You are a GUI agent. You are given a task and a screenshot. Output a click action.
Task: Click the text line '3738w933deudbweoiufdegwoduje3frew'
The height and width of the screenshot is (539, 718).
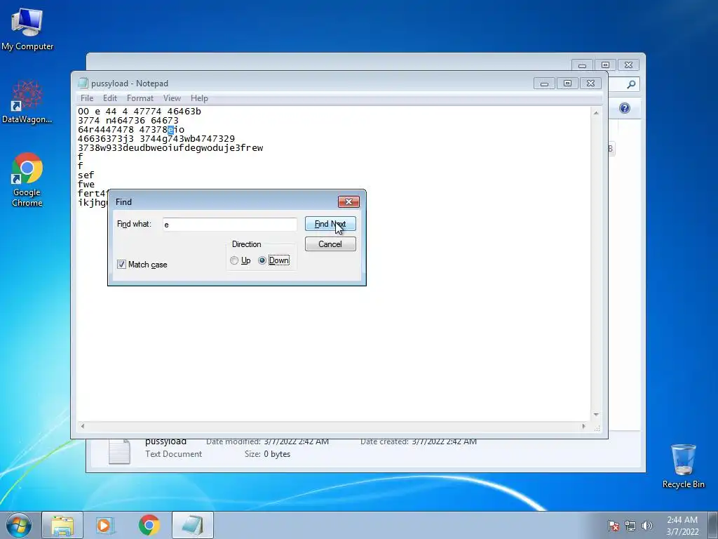(170, 147)
